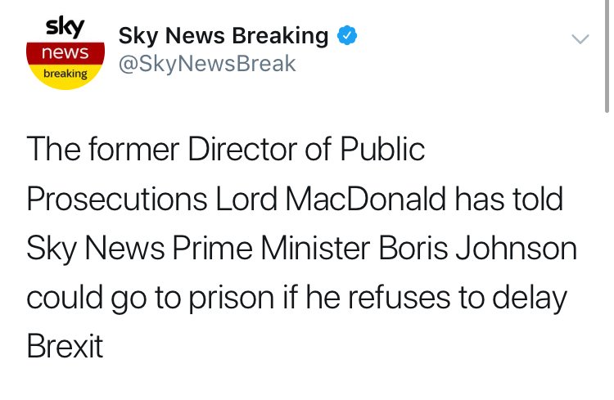Open the Sky News Breaking profile avatar

(x=65, y=54)
